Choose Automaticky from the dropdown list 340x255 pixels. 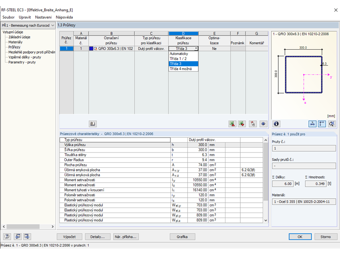tap(183, 54)
